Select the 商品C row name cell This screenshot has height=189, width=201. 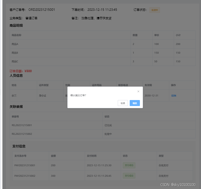(15, 61)
